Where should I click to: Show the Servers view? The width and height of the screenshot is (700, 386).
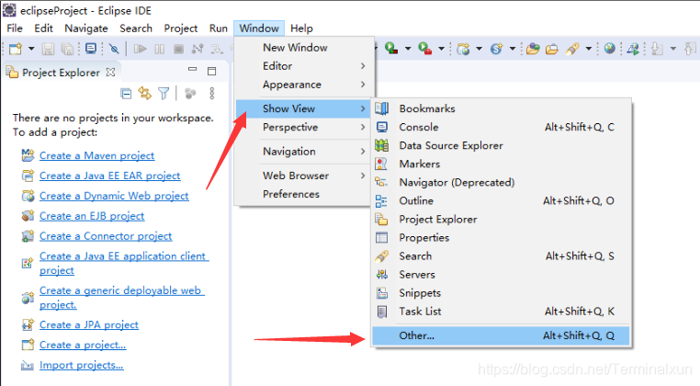(501, 274)
